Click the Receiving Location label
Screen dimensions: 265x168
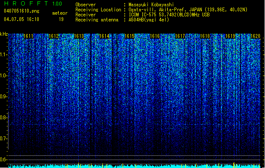tap(98, 10)
